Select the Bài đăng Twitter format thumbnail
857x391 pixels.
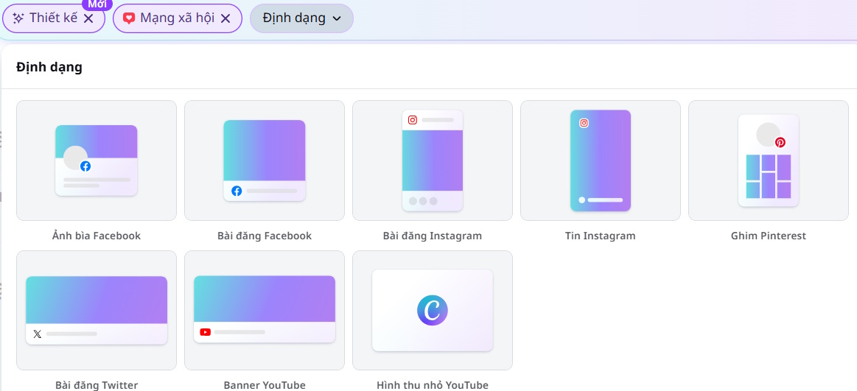click(x=97, y=310)
